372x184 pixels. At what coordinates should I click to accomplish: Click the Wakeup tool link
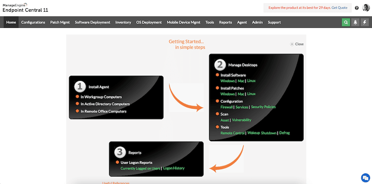point(253,133)
